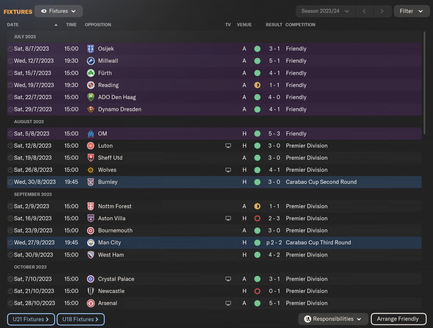
Task: Click the Arrange Friendly button
Action: click(398, 319)
